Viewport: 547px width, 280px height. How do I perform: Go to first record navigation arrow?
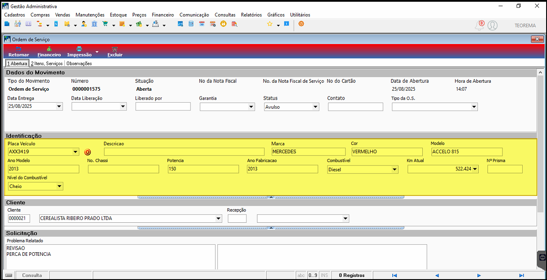394,275
